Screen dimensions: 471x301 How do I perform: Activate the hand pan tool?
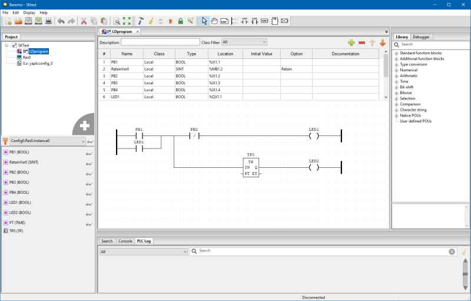coord(214,21)
